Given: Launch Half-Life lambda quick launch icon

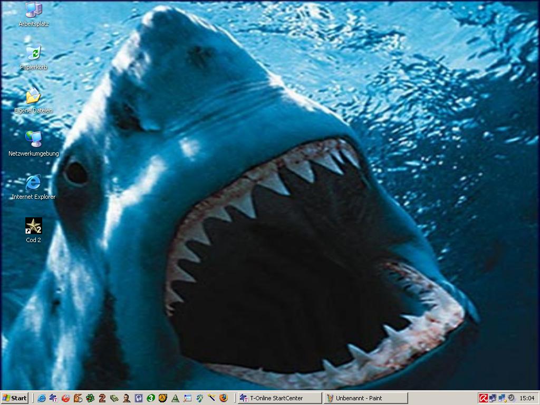Looking at the screenshot, I should click(x=163, y=398).
